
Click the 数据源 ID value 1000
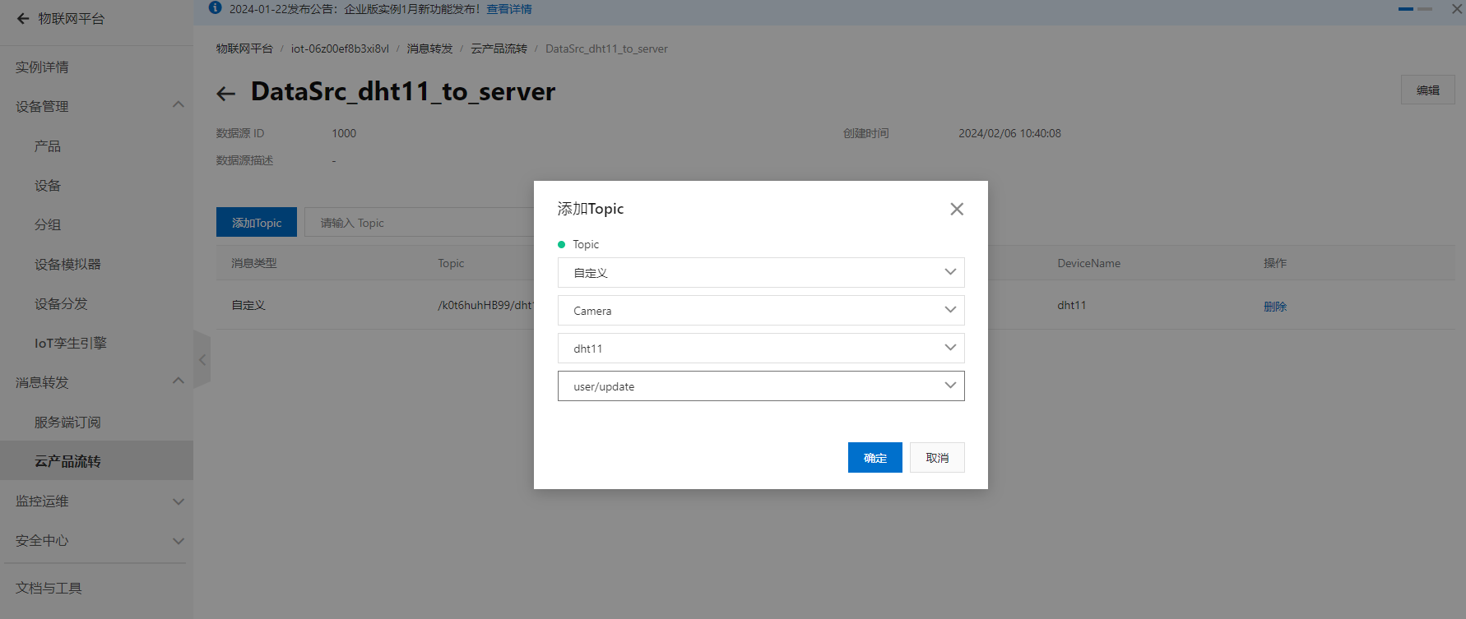click(x=344, y=133)
